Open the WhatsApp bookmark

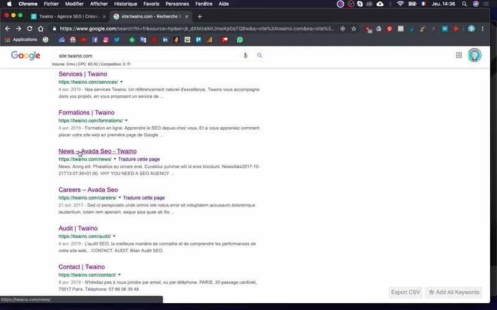coord(240,40)
